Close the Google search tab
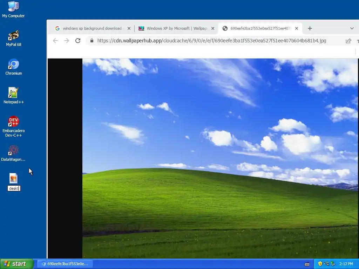359x269 pixels. point(129,28)
